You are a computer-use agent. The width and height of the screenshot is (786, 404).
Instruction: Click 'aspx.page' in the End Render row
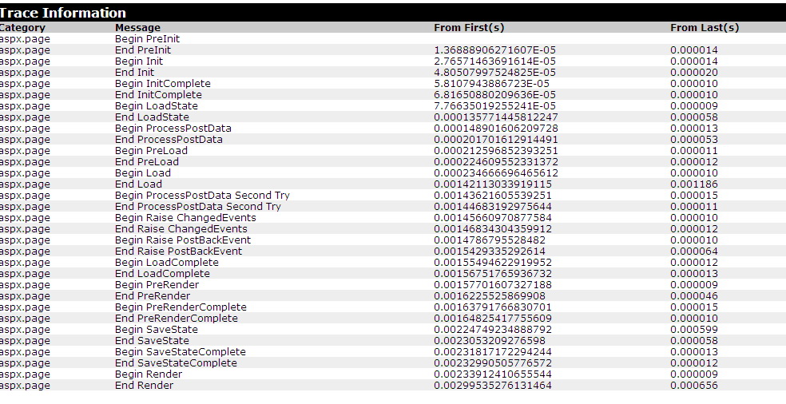point(25,386)
